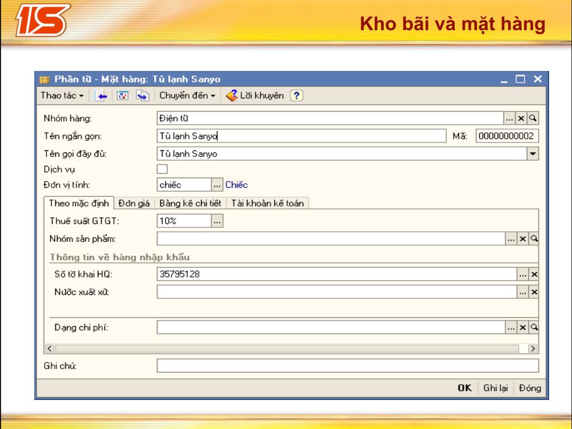Clear the Nước xuất xứ field
572x429 pixels.
pyautogui.click(x=534, y=292)
